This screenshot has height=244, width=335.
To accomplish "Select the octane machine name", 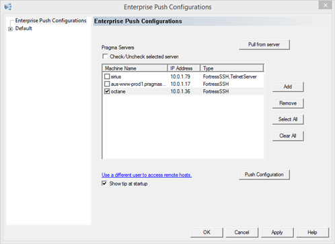I will click(x=118, y=91).
